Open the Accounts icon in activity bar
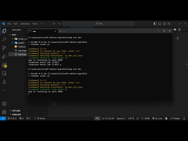 tap(4, 104)
